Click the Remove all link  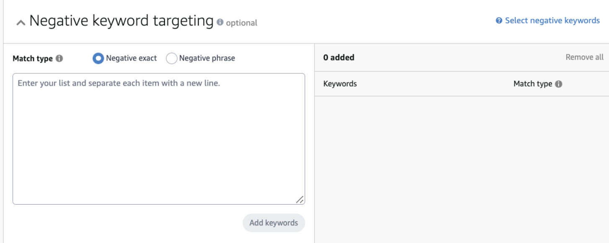pyautogui.click(x=584, y=57)
